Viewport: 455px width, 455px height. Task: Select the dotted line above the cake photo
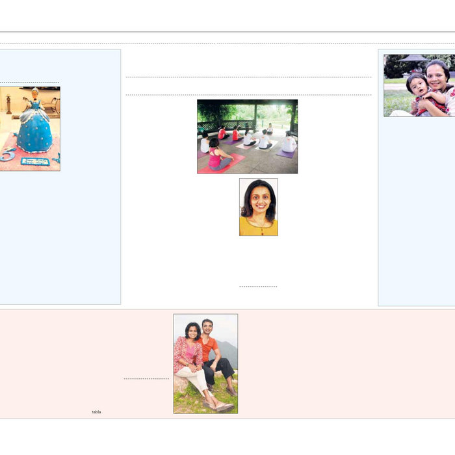[x=29, y=83]
